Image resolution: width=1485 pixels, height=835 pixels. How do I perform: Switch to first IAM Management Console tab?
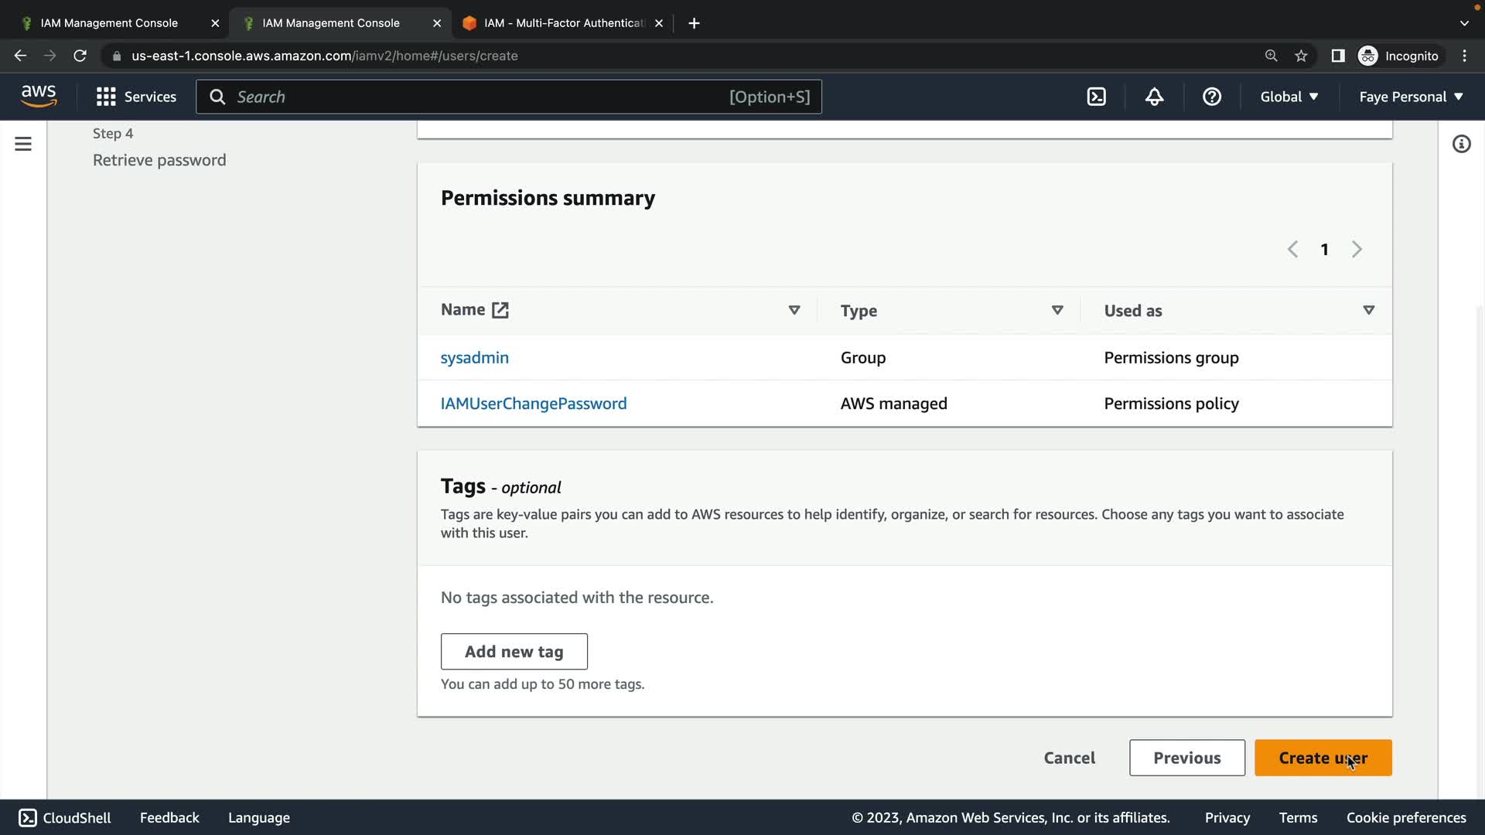pyautogui.click(x=109, y=23)
